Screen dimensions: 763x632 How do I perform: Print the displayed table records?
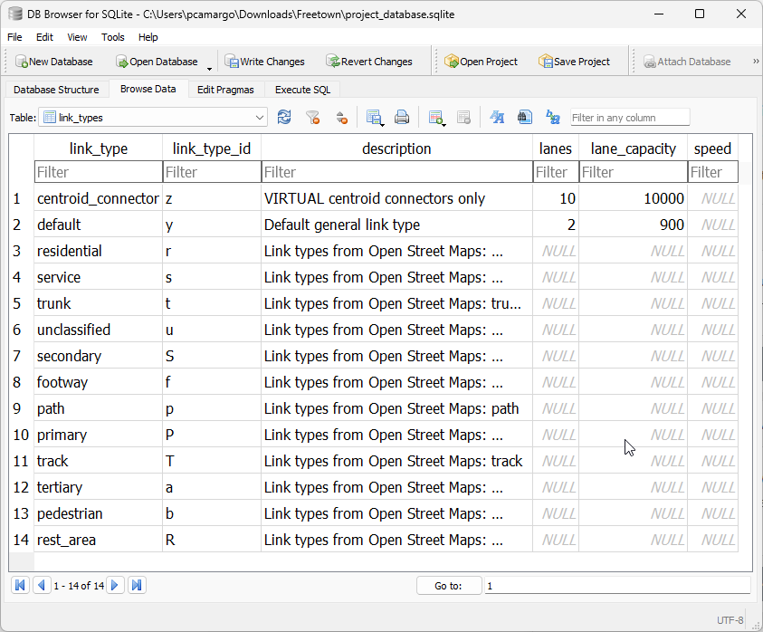pyautogui.click(x=401, y=117)
